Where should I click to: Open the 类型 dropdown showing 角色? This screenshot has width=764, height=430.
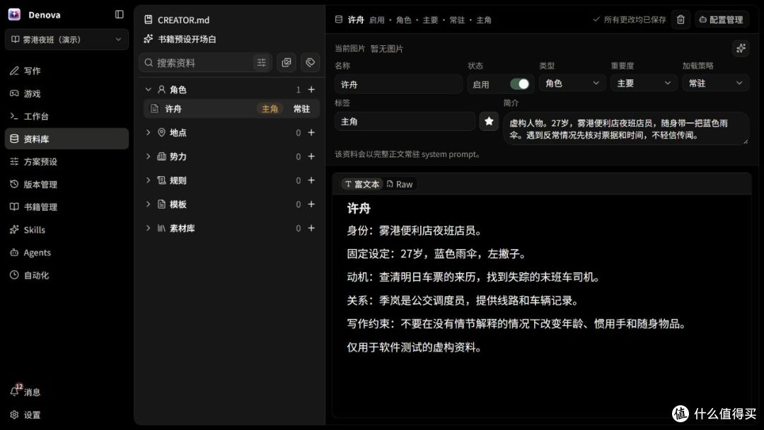572,83
